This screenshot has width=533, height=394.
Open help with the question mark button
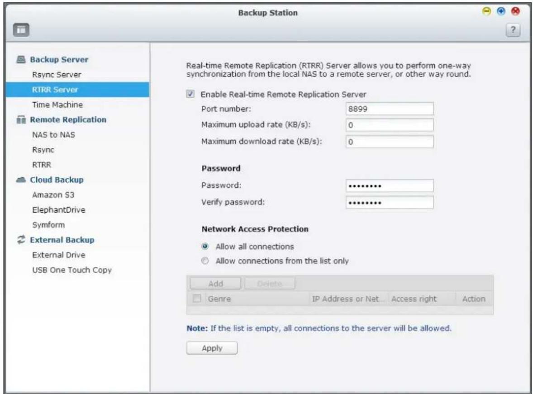pos(513,30)
